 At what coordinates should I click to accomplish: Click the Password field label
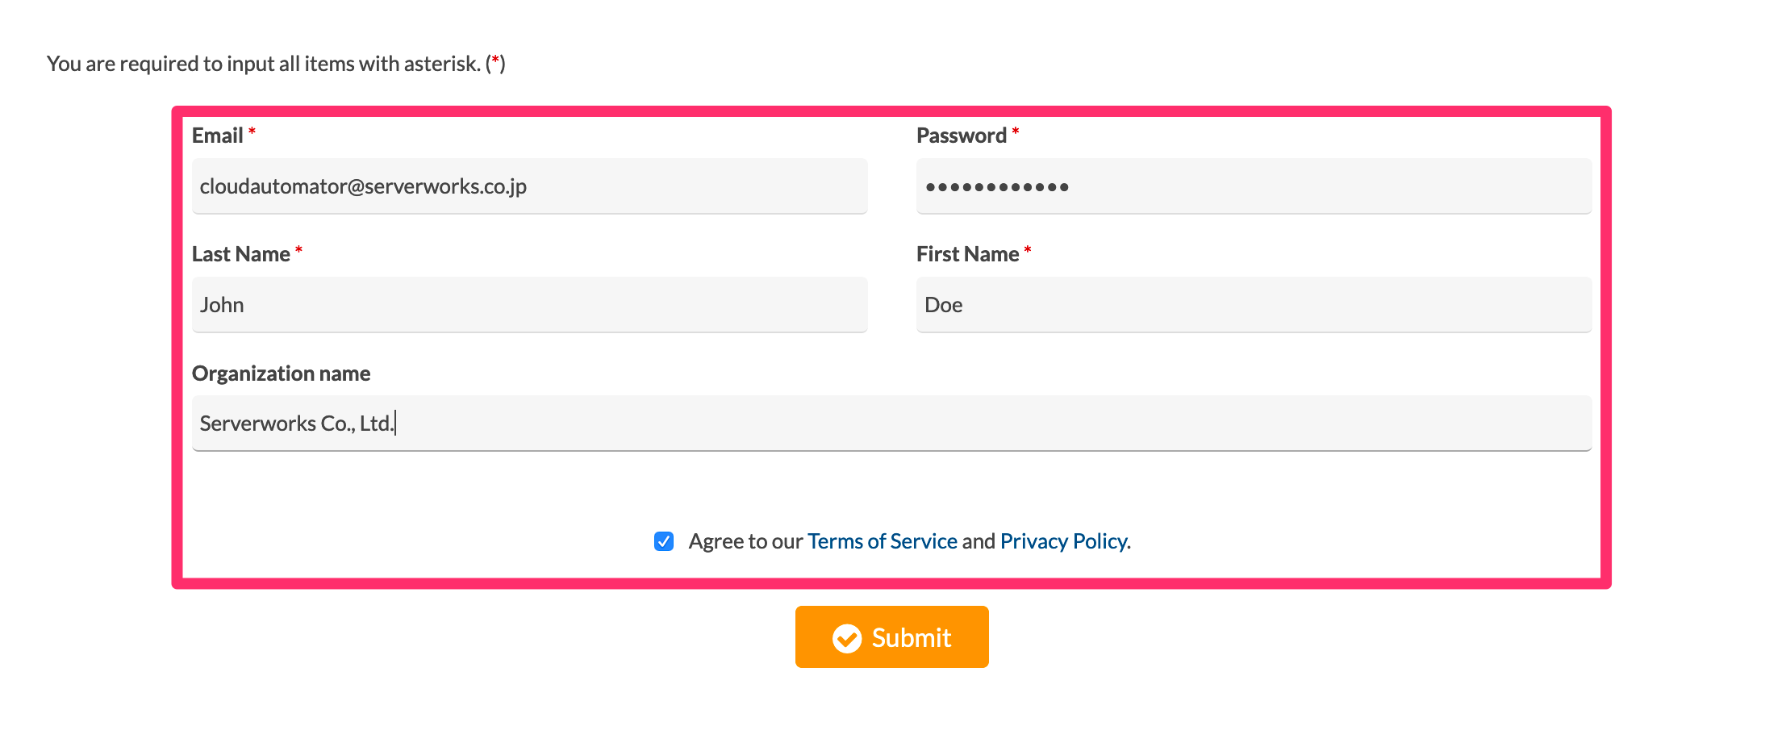961,136
